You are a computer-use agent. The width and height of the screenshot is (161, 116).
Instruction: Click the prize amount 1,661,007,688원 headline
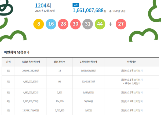[x=89, y=10]
